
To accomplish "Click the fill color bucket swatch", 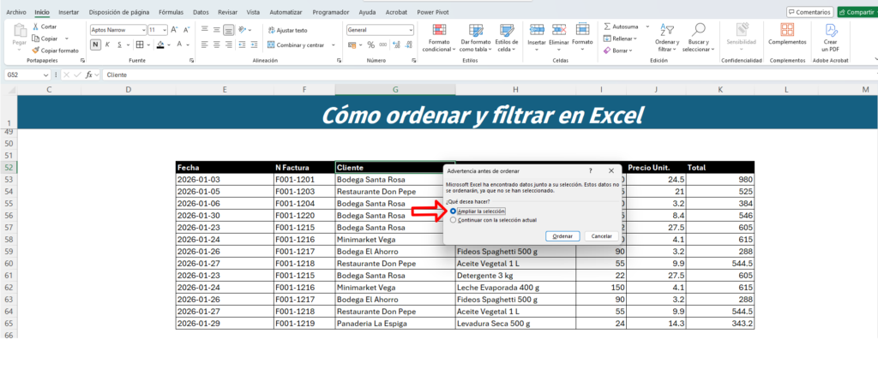I will click(160, 45).
